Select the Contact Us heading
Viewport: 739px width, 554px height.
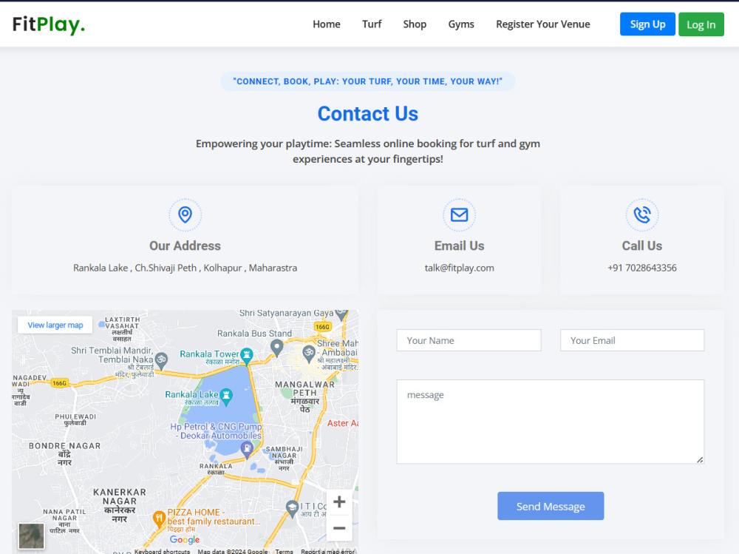[367, 114]
